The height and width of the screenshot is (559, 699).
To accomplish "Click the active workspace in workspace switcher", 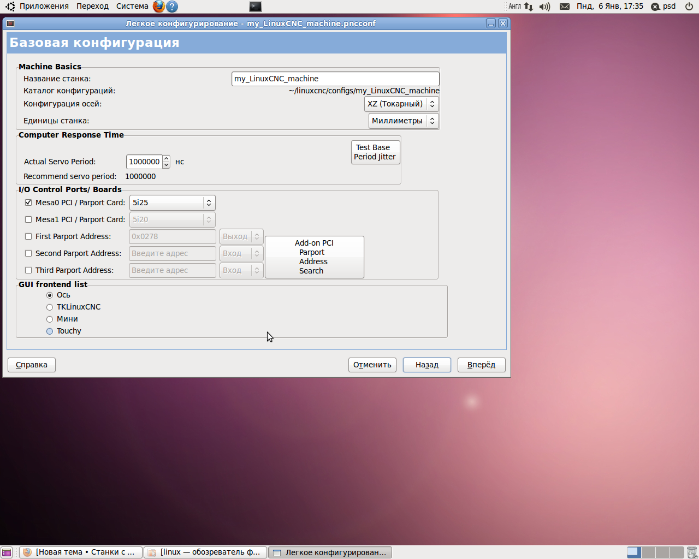I will tap(633, 552).
